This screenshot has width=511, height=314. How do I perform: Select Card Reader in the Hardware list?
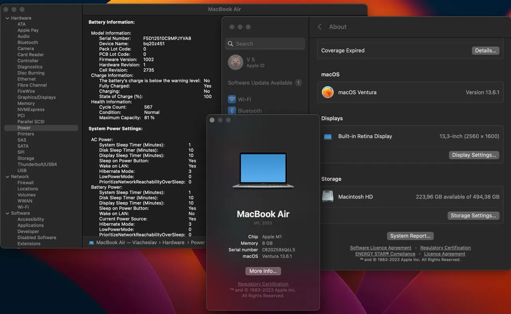[x=31, y=55]
